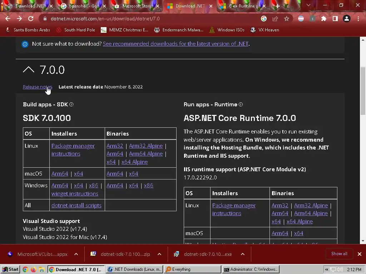The image size is (366, 274).
Task: Download ASP.NET Runtime macOS x64 binary
Action: coord(298,233)
